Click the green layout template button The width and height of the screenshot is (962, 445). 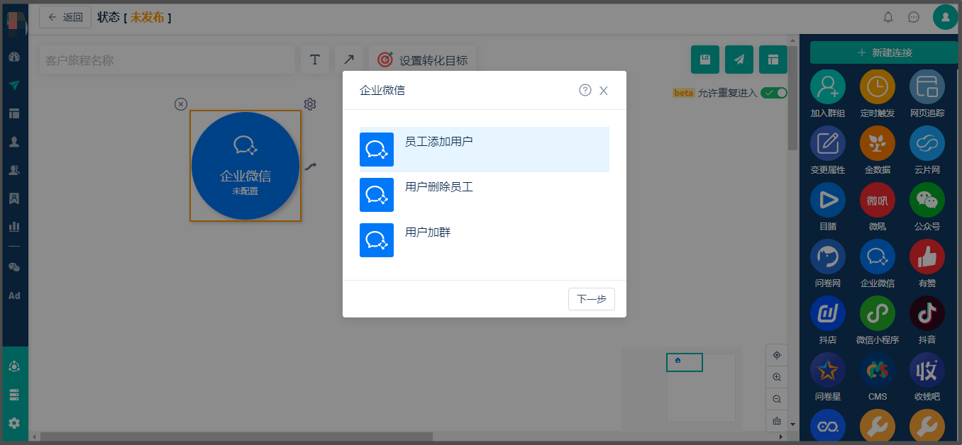point(773,60)
